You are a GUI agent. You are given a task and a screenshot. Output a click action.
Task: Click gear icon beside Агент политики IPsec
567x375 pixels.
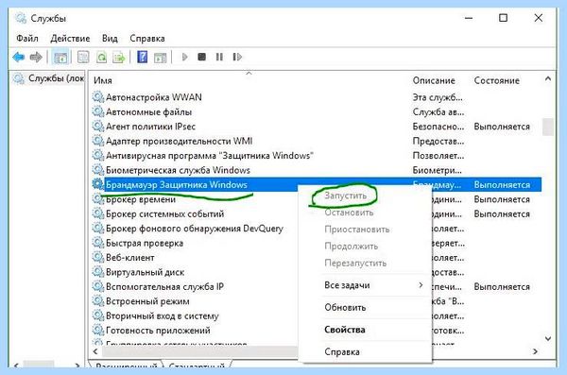coord(97,127)
